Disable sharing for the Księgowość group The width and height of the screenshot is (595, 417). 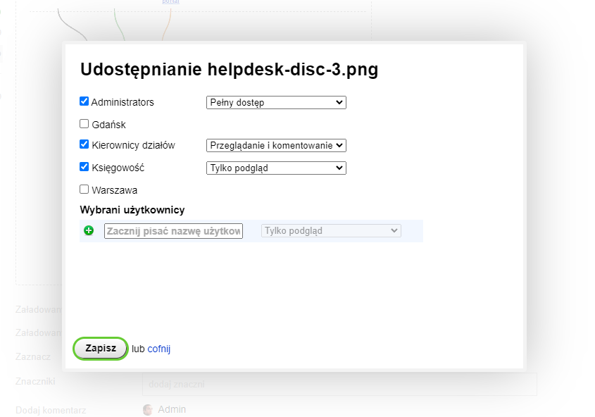coord(84,167)
